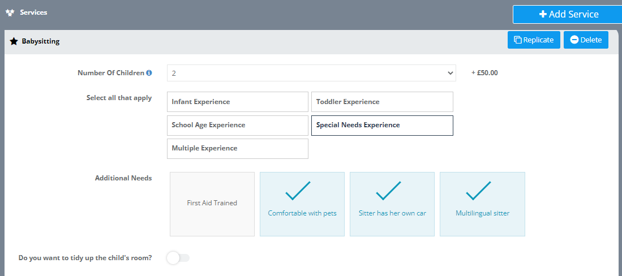Enable First Aid Trained option
This screenshot has height=276, width=622.
212,204
